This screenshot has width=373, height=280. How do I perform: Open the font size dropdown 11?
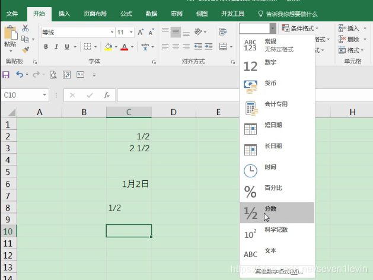131,32
